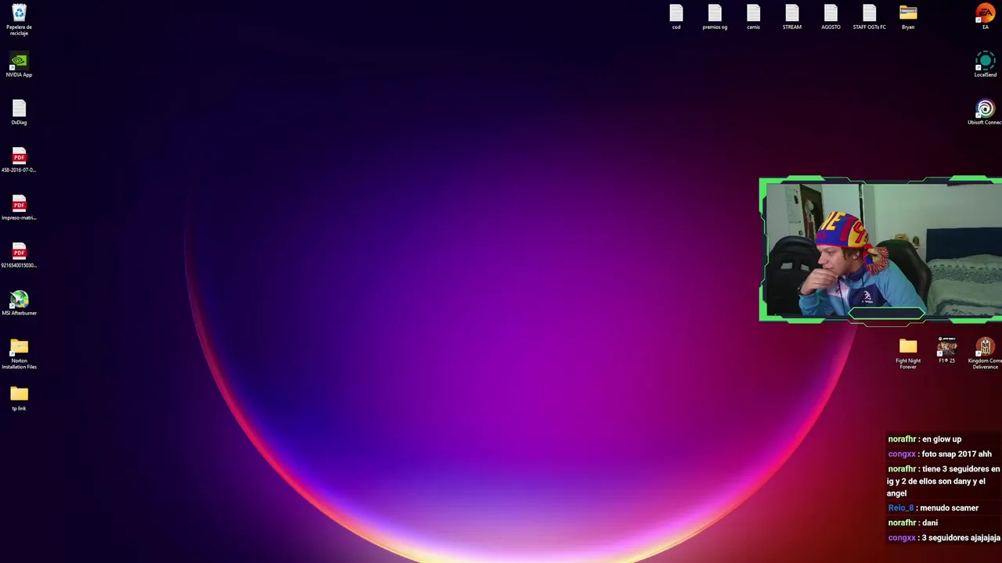This screenshot has width=1002, height=563.
Task: Click the username Reio_8 in chat
Action: coord(901,508)
